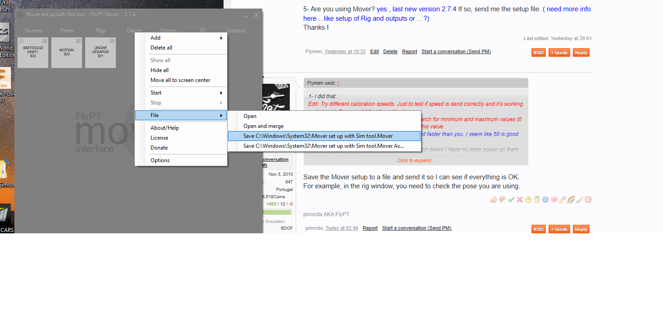
Task: Click the #393 permalink button
Action: coord(539,229)
